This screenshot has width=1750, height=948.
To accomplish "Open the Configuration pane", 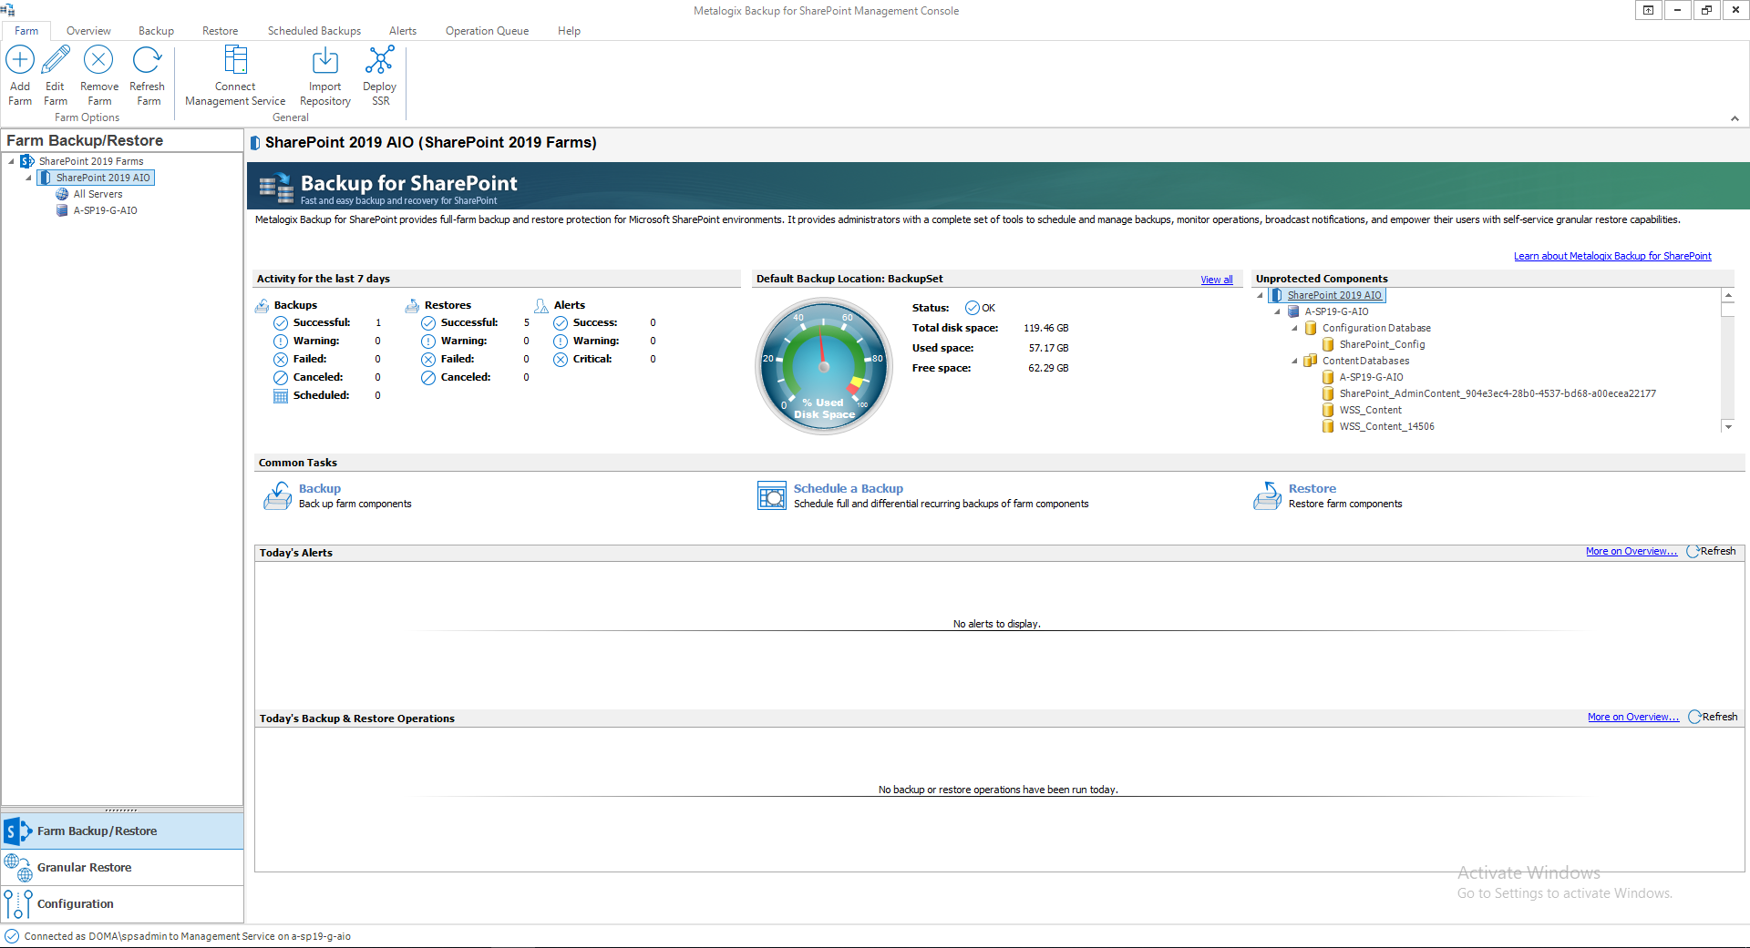I will pos(75,904).
